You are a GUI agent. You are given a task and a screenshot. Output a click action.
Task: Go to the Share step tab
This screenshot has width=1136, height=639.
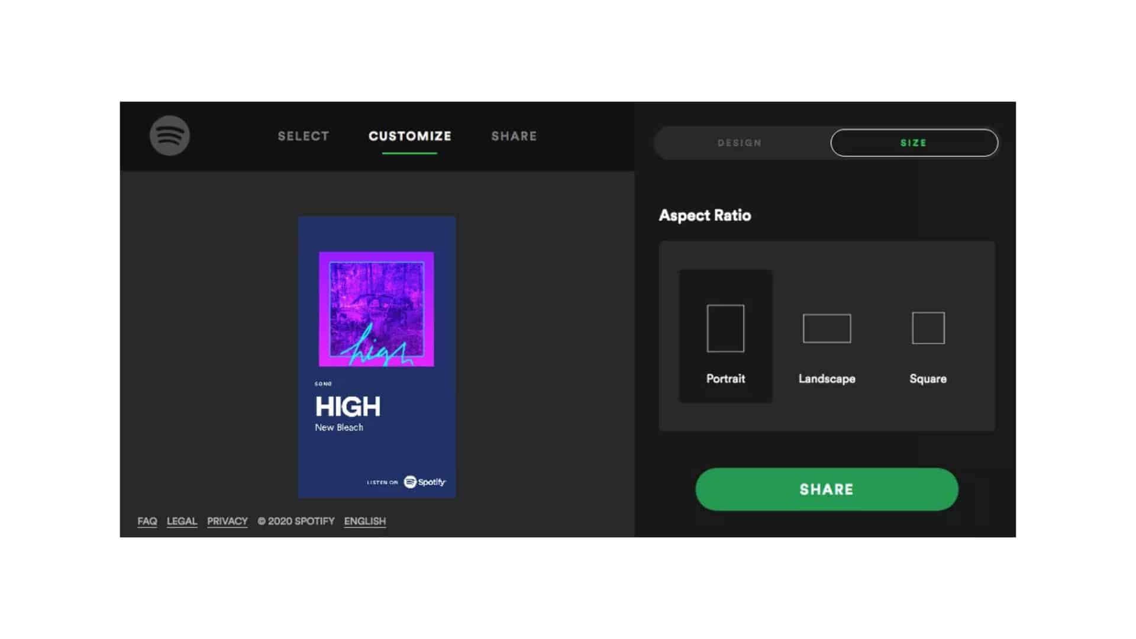tap(514, 136)
